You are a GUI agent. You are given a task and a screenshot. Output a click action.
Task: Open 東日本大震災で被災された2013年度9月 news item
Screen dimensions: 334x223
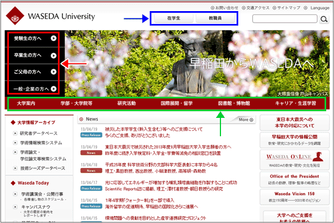coord(168,147)
